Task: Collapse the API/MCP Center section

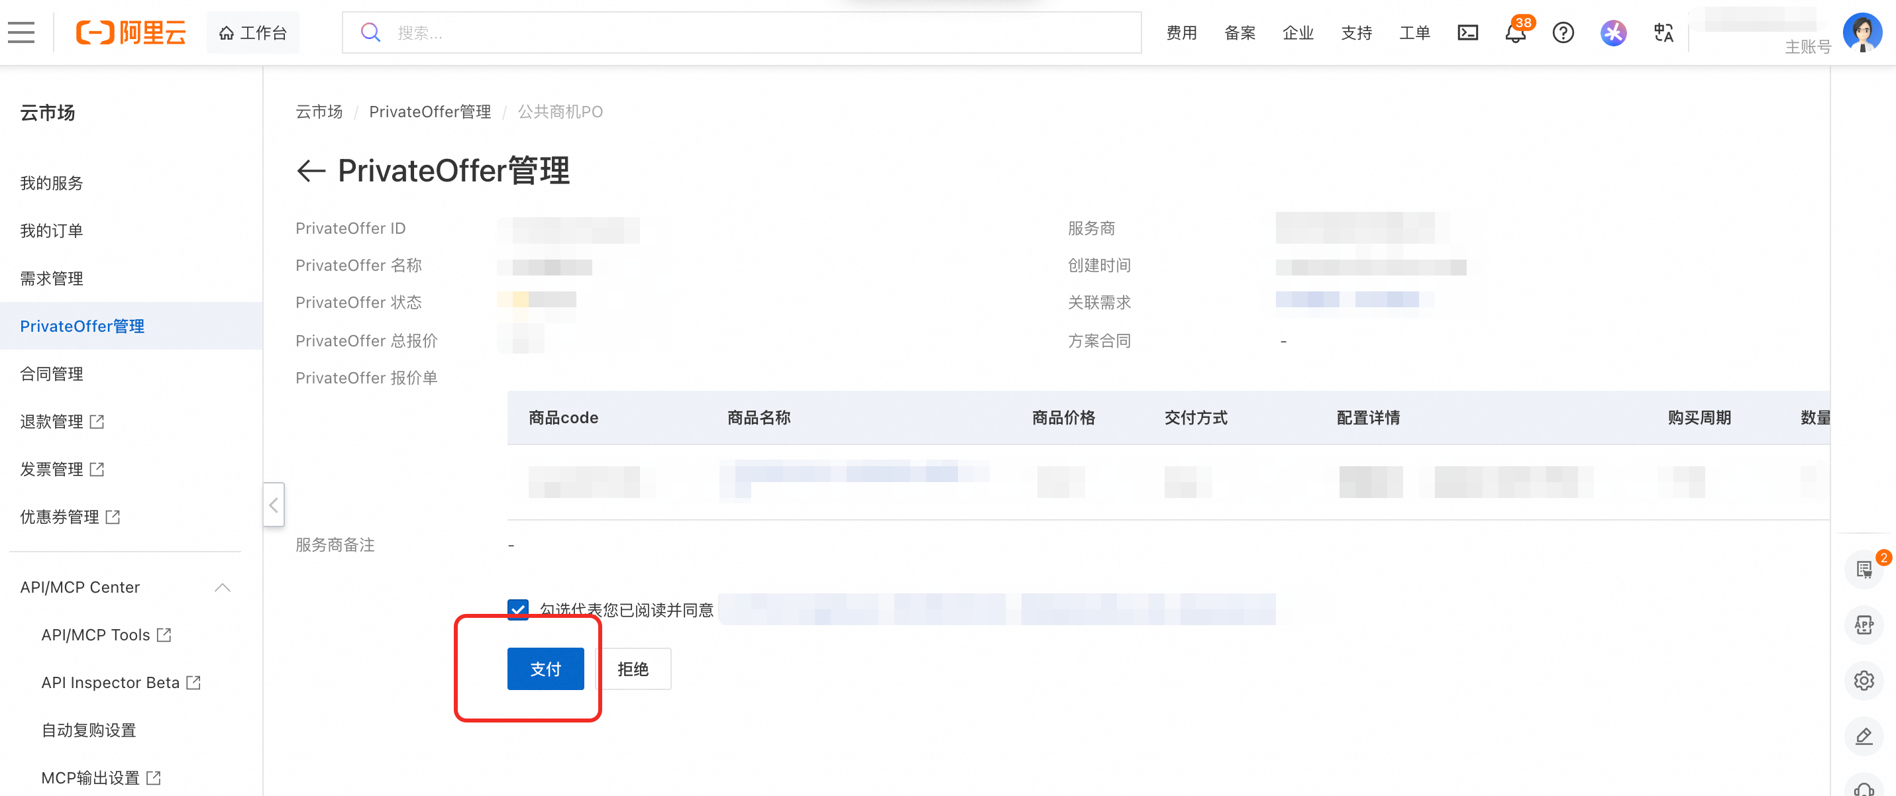Action: tap(223, 587)
